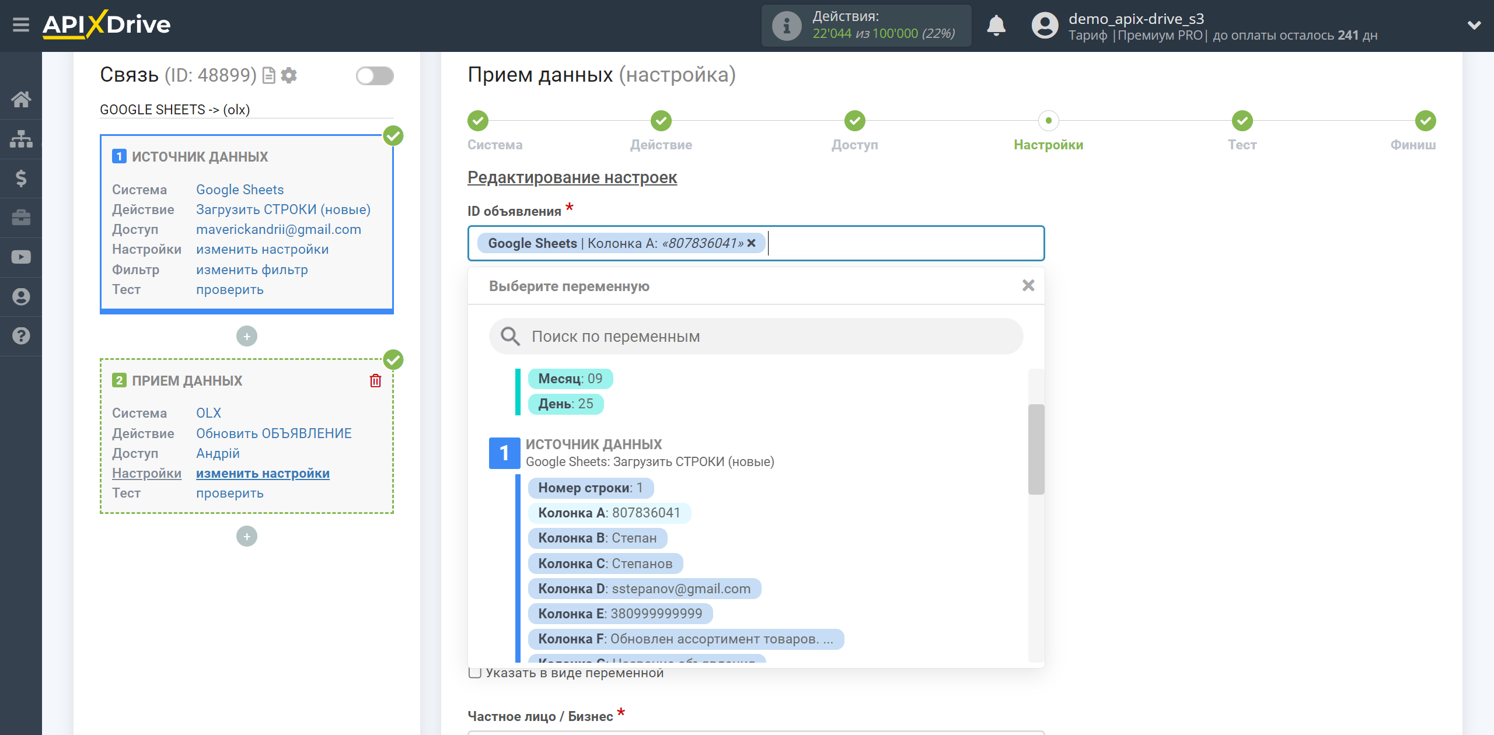Toggle the connection on/off switch
This screenshot has width=1494, height=735.
(x=375, y=76)
